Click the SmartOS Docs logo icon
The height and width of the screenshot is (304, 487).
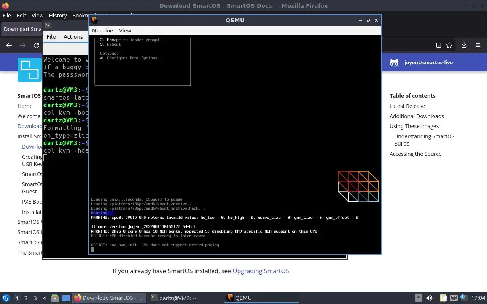tap(30, 70)
